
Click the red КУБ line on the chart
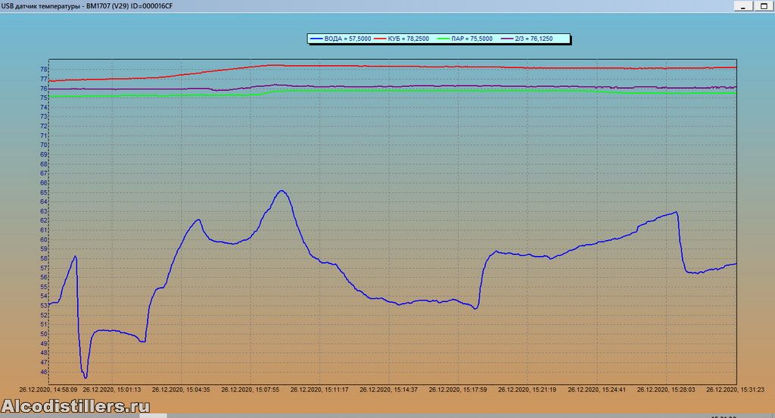click(454, 67)
